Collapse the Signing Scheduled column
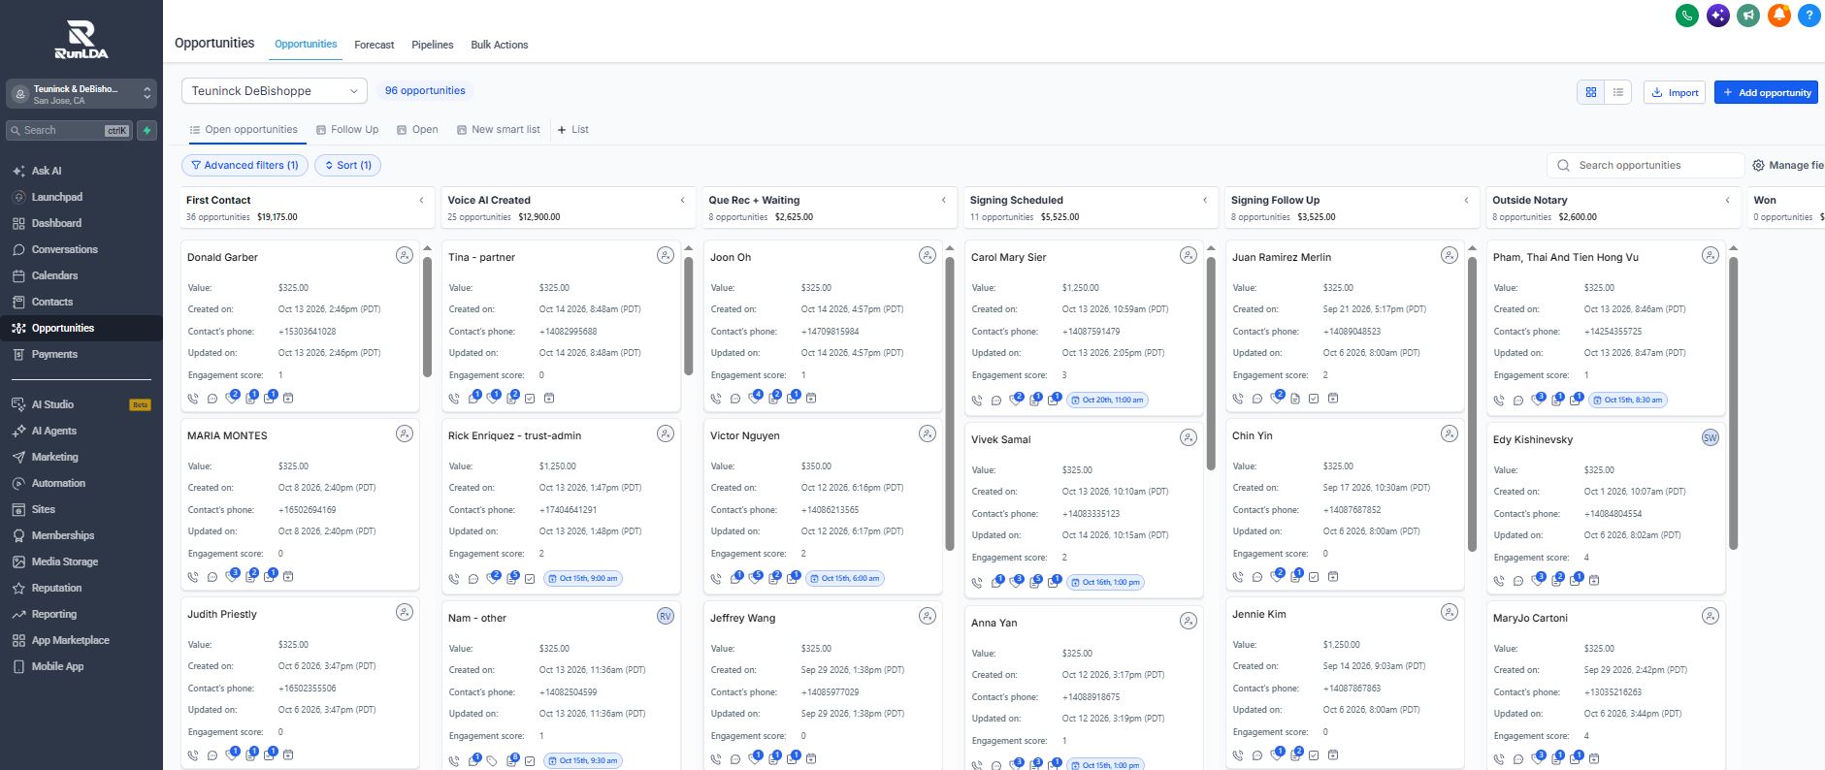Viewport: 1825px width, 770px height. coord(1205,200)
